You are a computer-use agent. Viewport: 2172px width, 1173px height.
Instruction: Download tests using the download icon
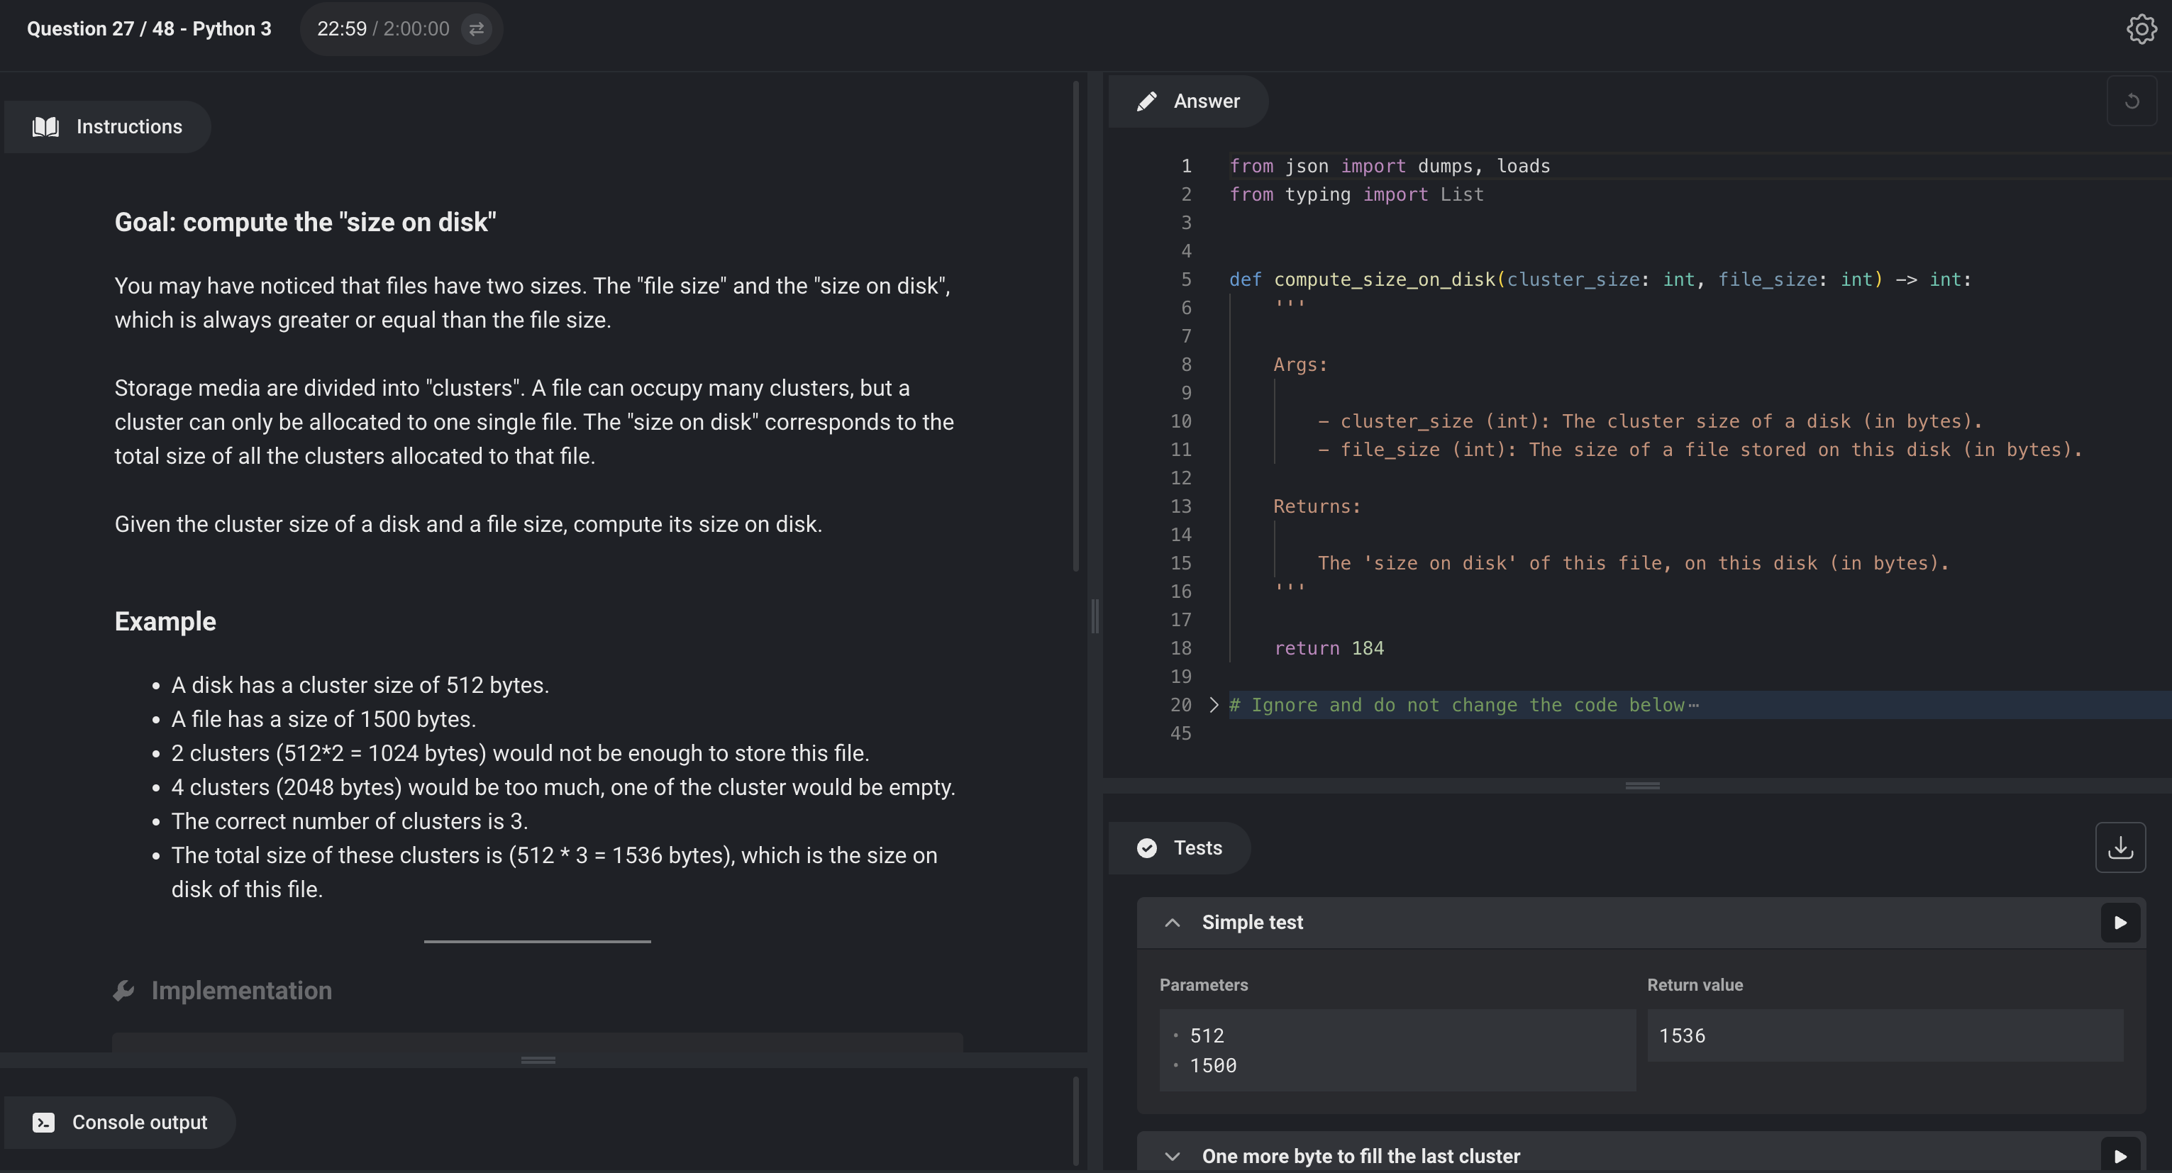[x=2120, y=847]
